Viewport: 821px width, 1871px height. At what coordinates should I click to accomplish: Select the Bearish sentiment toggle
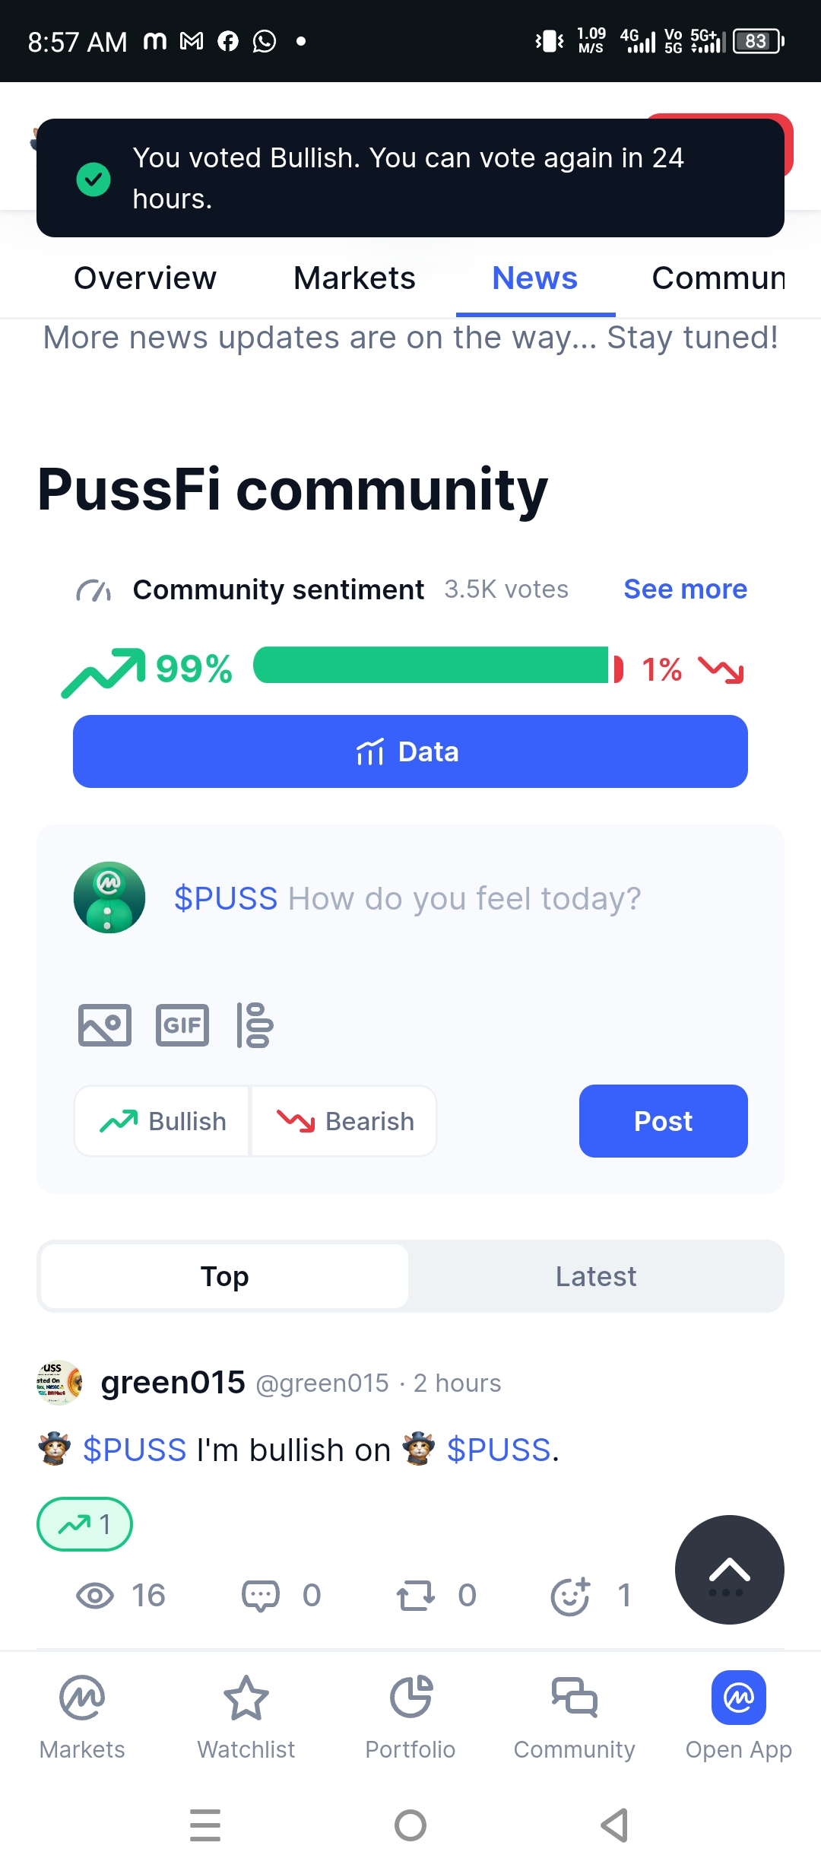pos(345,1121)
